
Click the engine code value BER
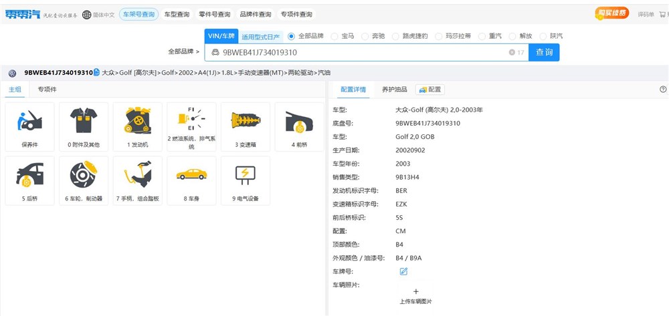pos(401,191)
